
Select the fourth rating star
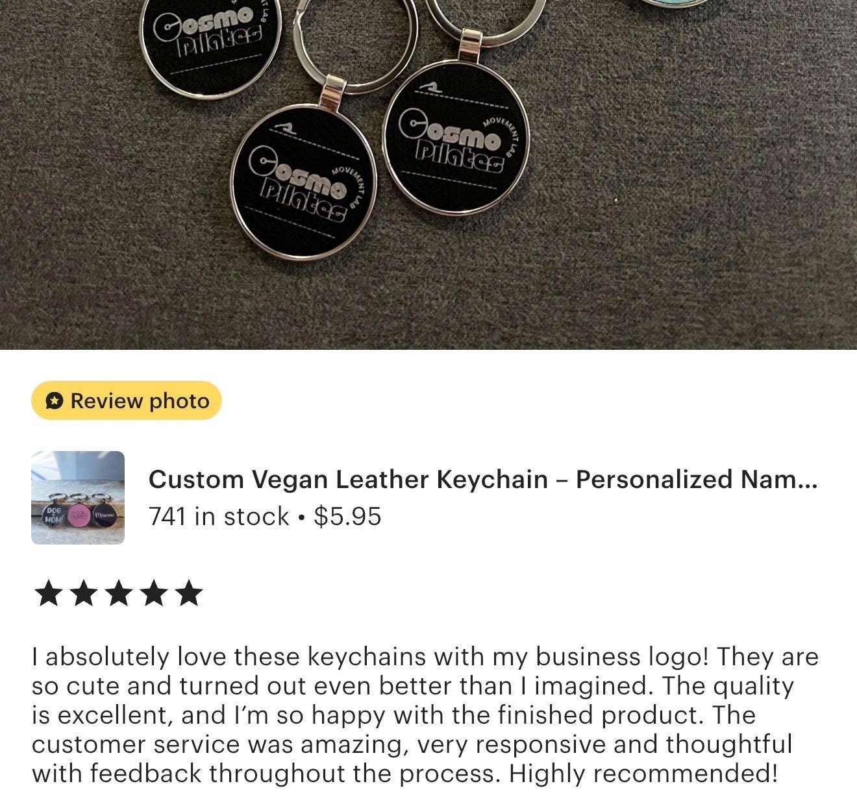(x=153, y=593)
